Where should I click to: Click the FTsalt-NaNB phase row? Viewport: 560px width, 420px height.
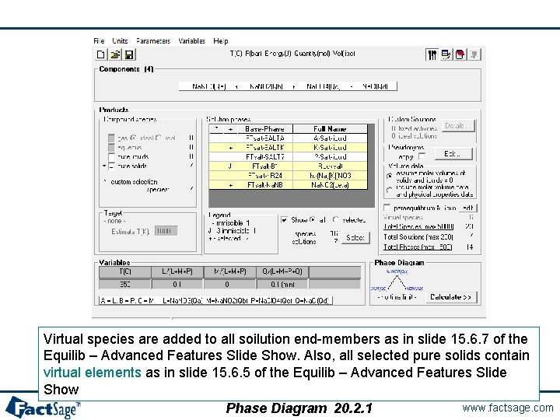(288, 184)
